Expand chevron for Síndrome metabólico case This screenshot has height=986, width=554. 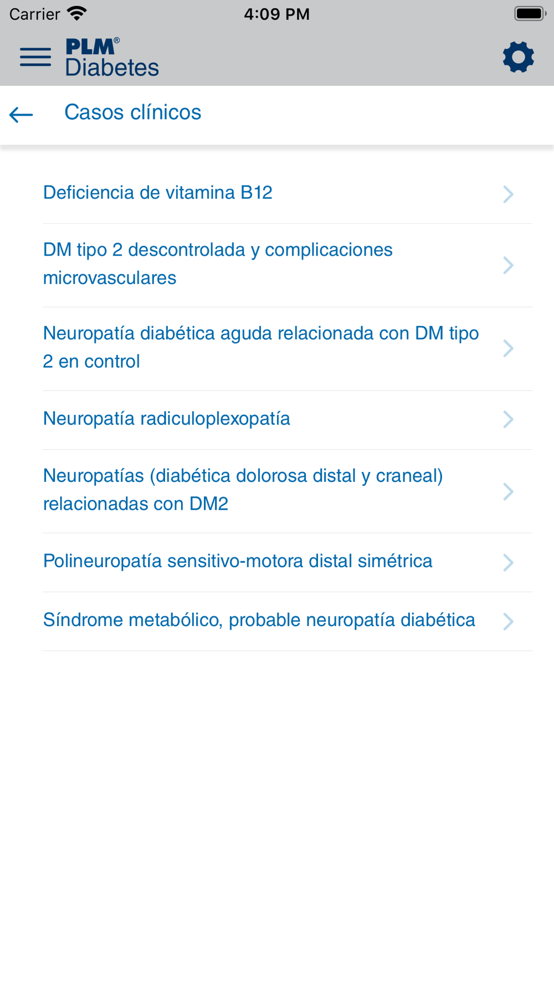tap(508, 621)
